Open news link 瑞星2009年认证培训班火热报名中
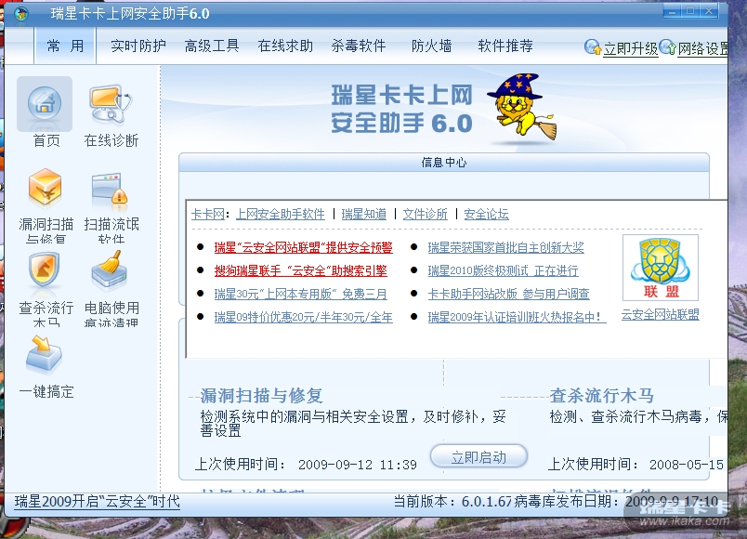The height and width of the screenshot is (539, 747). pos(517,317)
